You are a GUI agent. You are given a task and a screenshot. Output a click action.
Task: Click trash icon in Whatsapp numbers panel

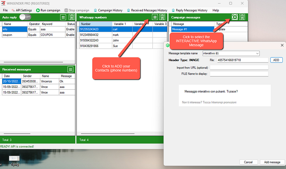pos(162,17)
